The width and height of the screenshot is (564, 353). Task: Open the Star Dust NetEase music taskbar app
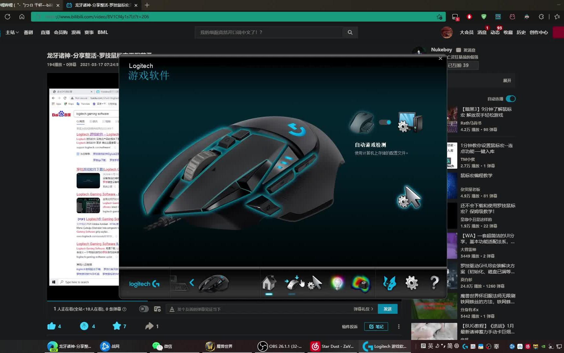pos(332,346)
